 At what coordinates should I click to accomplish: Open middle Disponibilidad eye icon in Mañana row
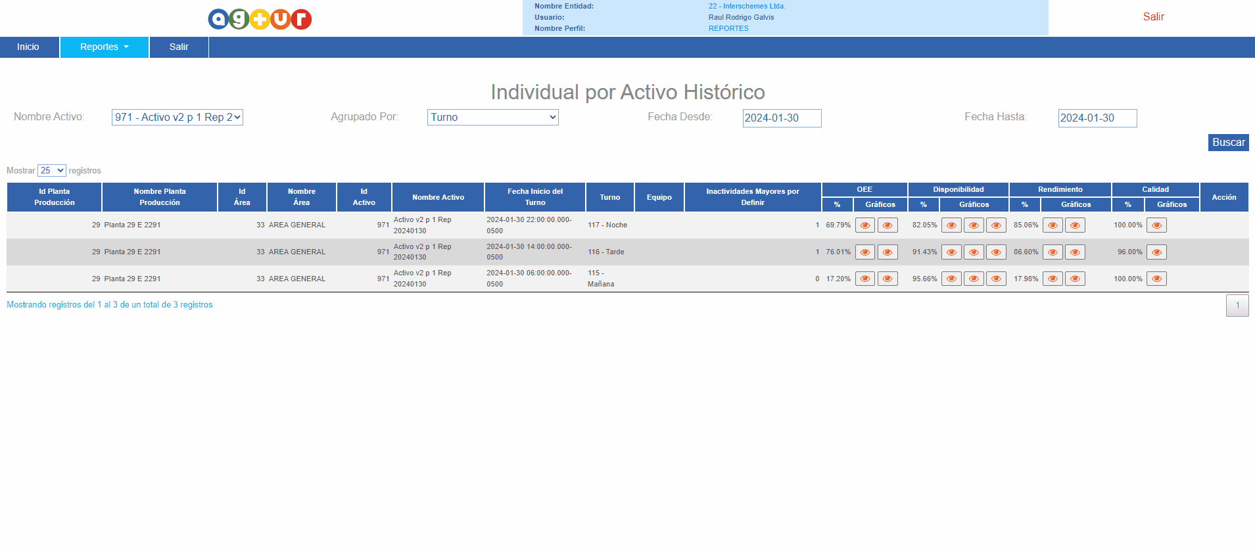point(973,279)
